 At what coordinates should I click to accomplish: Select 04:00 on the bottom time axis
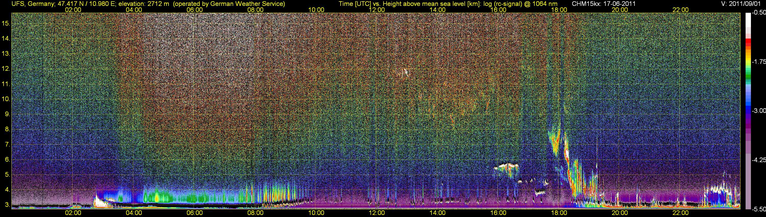[134, 213]
